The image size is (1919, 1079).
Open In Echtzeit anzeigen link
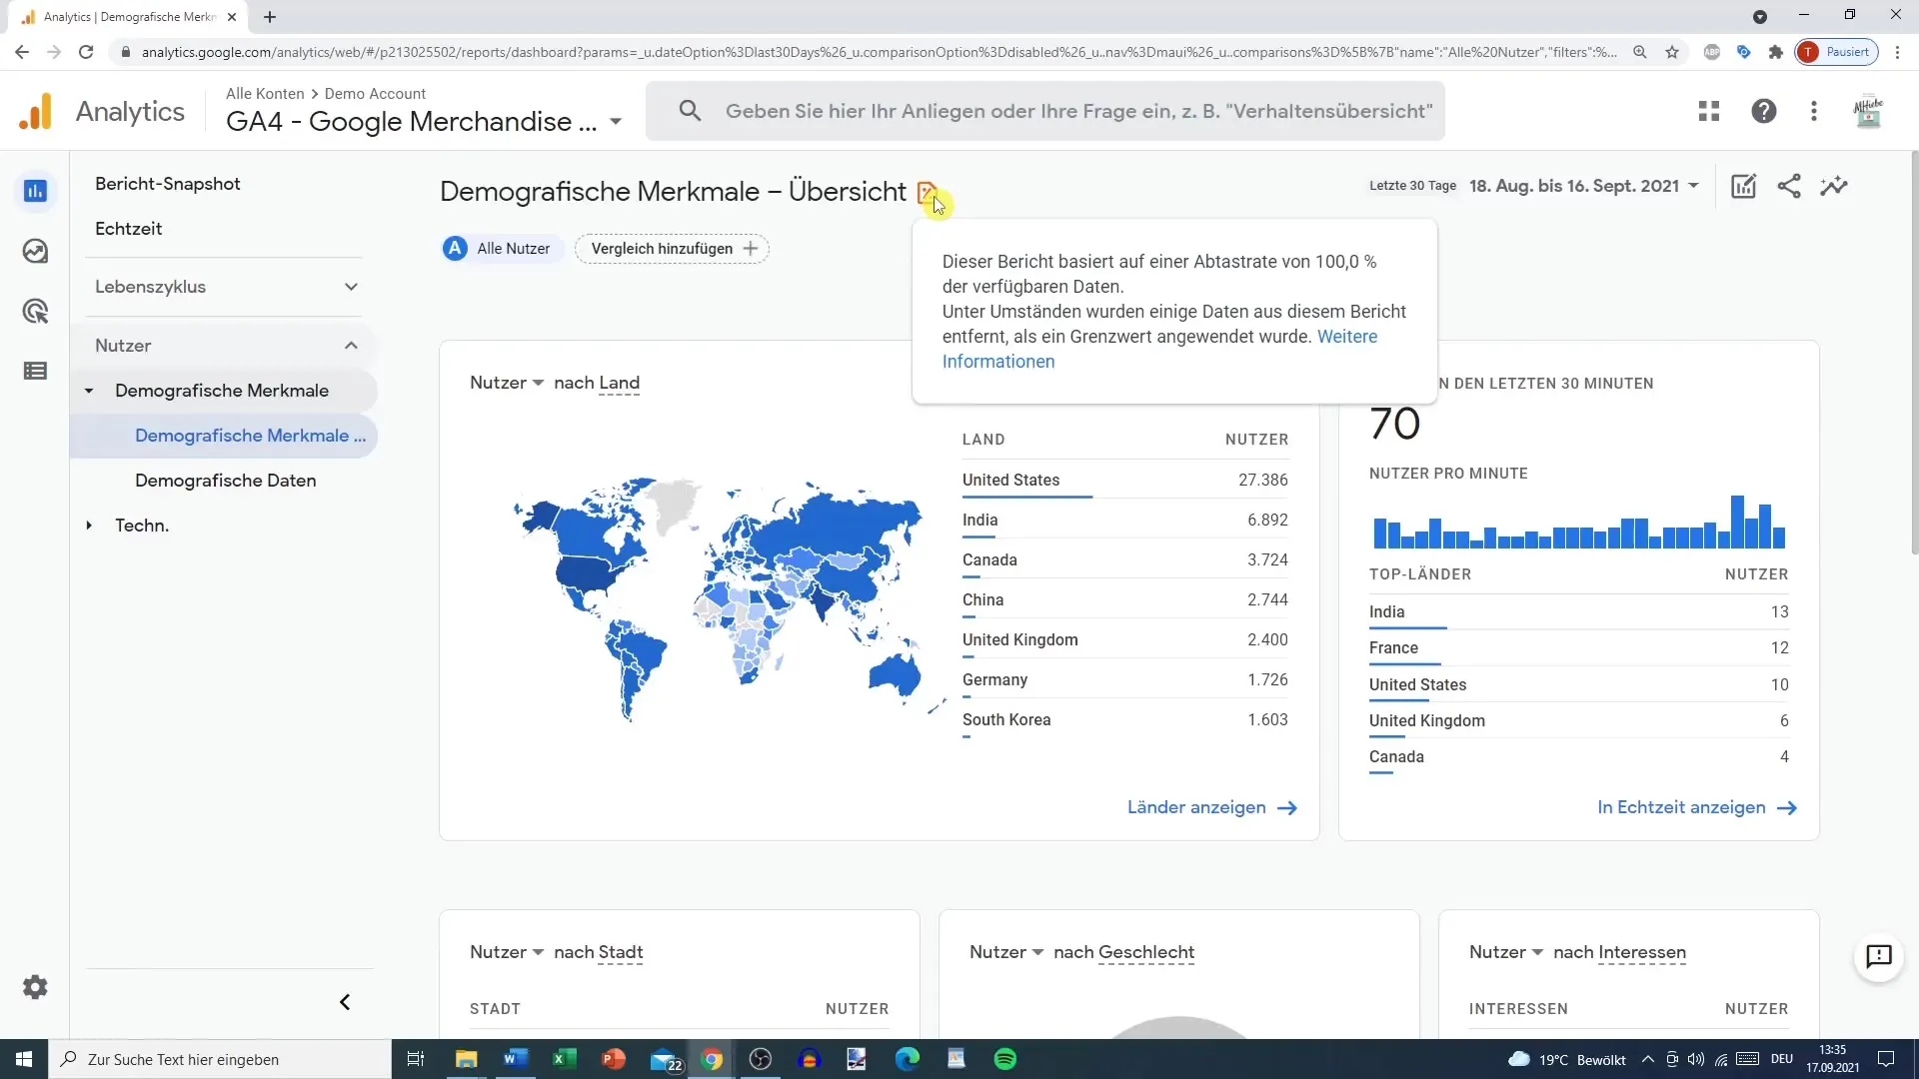1697,807
